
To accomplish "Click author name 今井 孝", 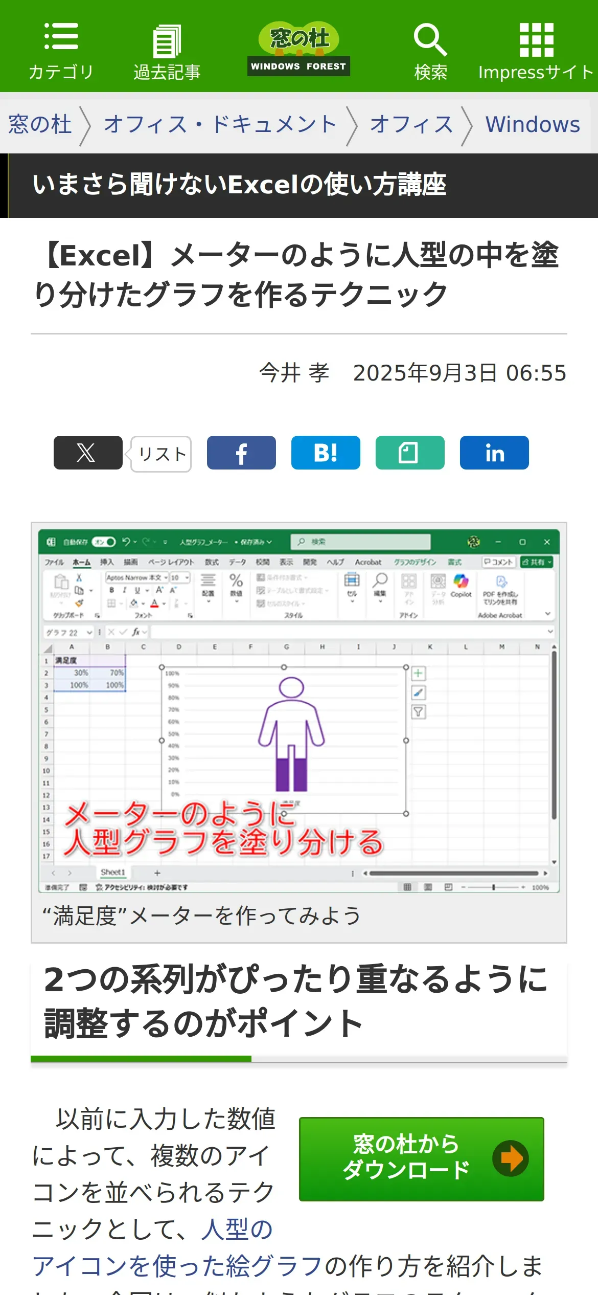I will (x=294, y=373).
